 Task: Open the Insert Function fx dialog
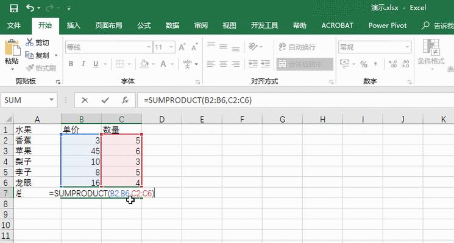[x=125, y=100]
